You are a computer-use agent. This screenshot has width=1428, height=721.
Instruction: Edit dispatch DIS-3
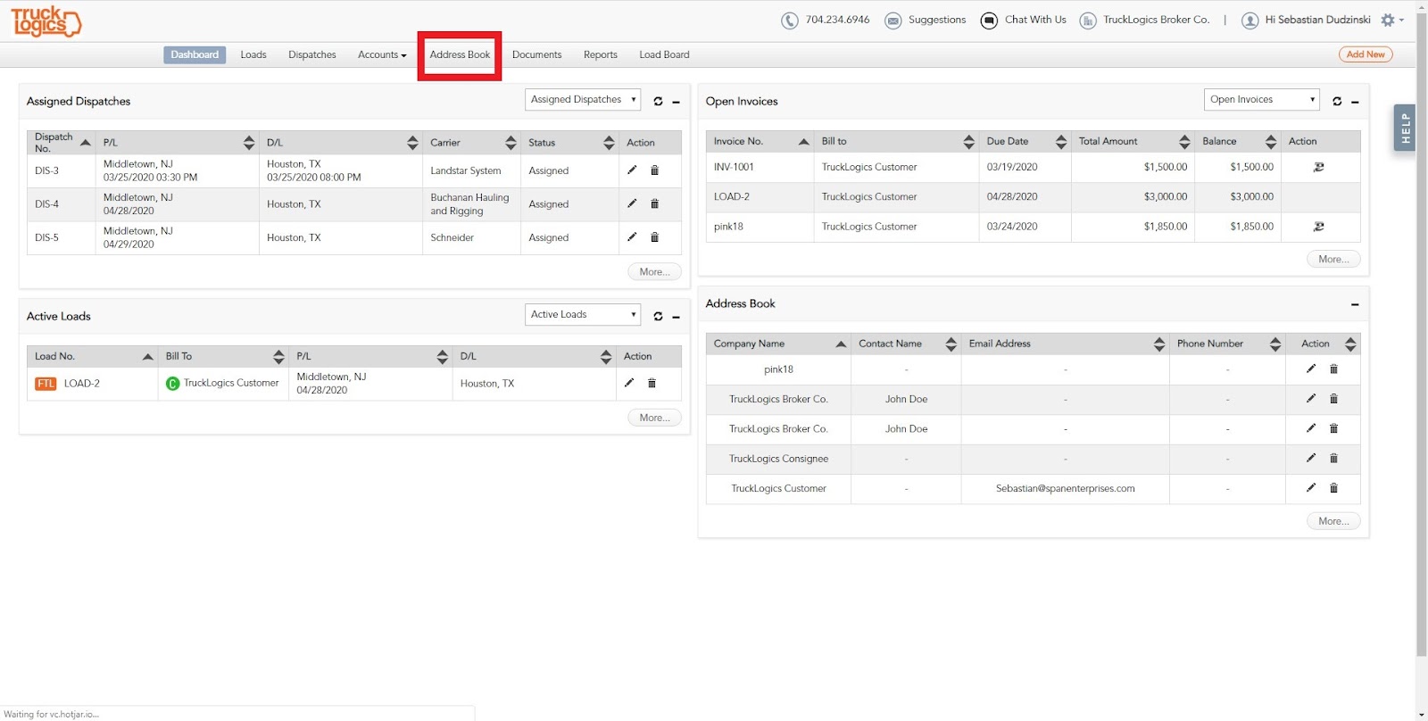pos(632,170)
